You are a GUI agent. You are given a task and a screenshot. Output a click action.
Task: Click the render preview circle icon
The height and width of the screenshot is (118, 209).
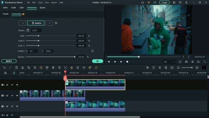147,68
